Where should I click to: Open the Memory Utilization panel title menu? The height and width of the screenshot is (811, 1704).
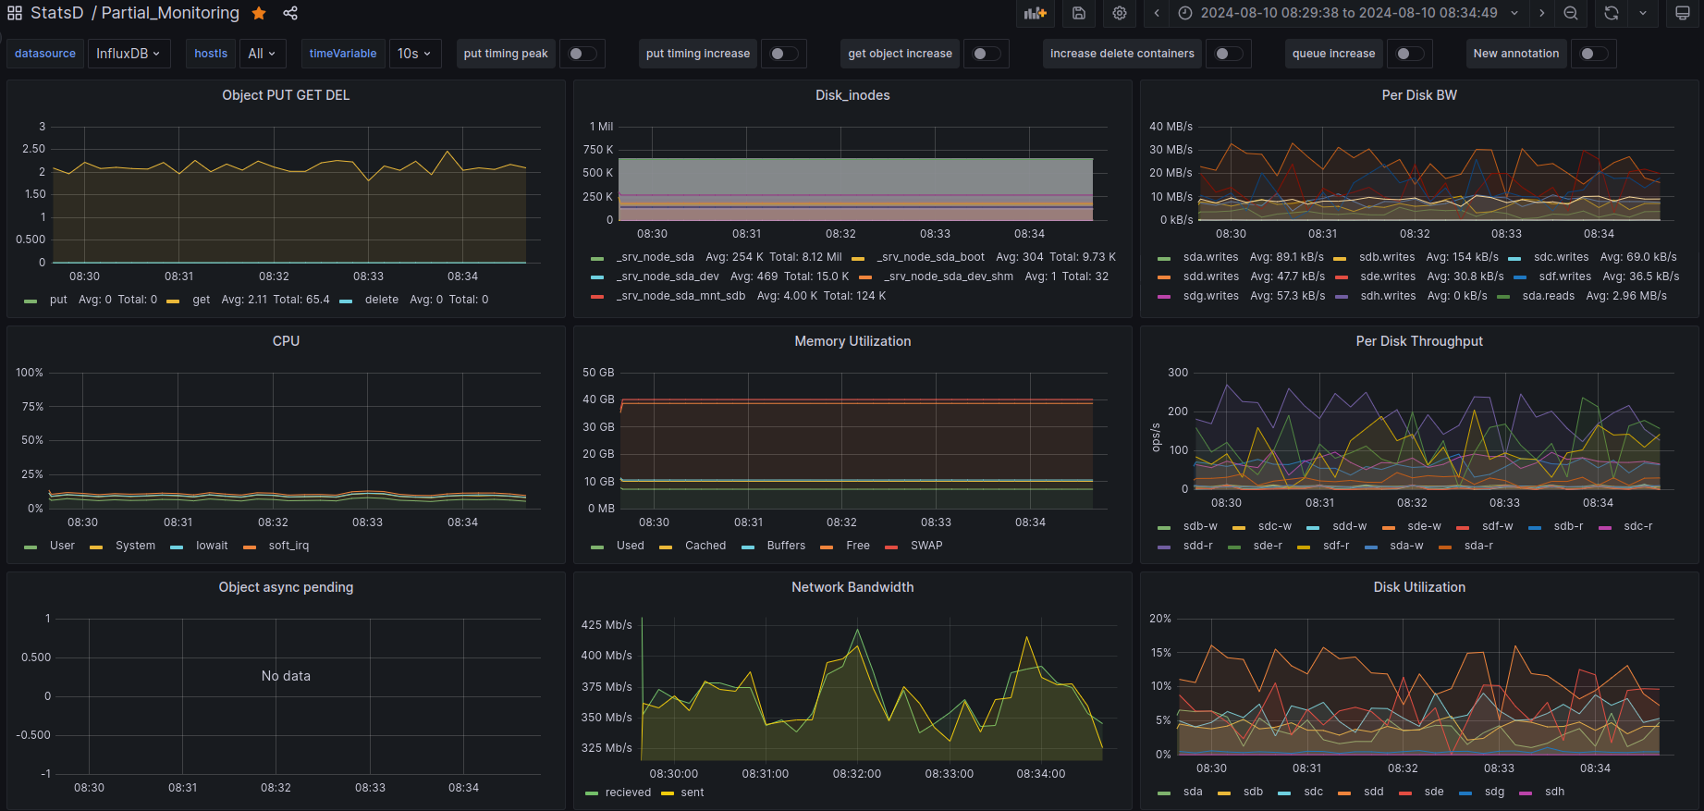click(x=852, y=341)
